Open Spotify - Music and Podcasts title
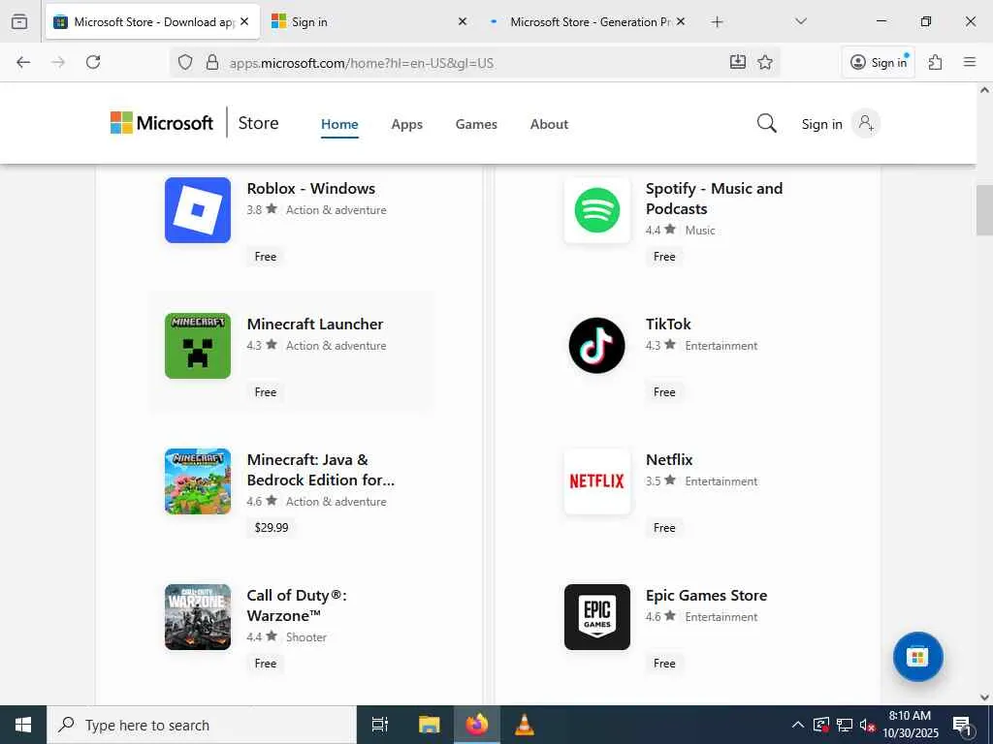The width and height of the screenshot is (993, 744). coord(714,199)
